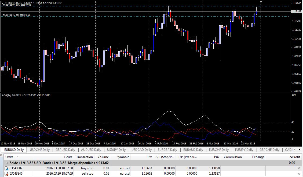Screen dimensions: 303x177
Task: Sort orders by the Heure column
Action: [68, 157]
